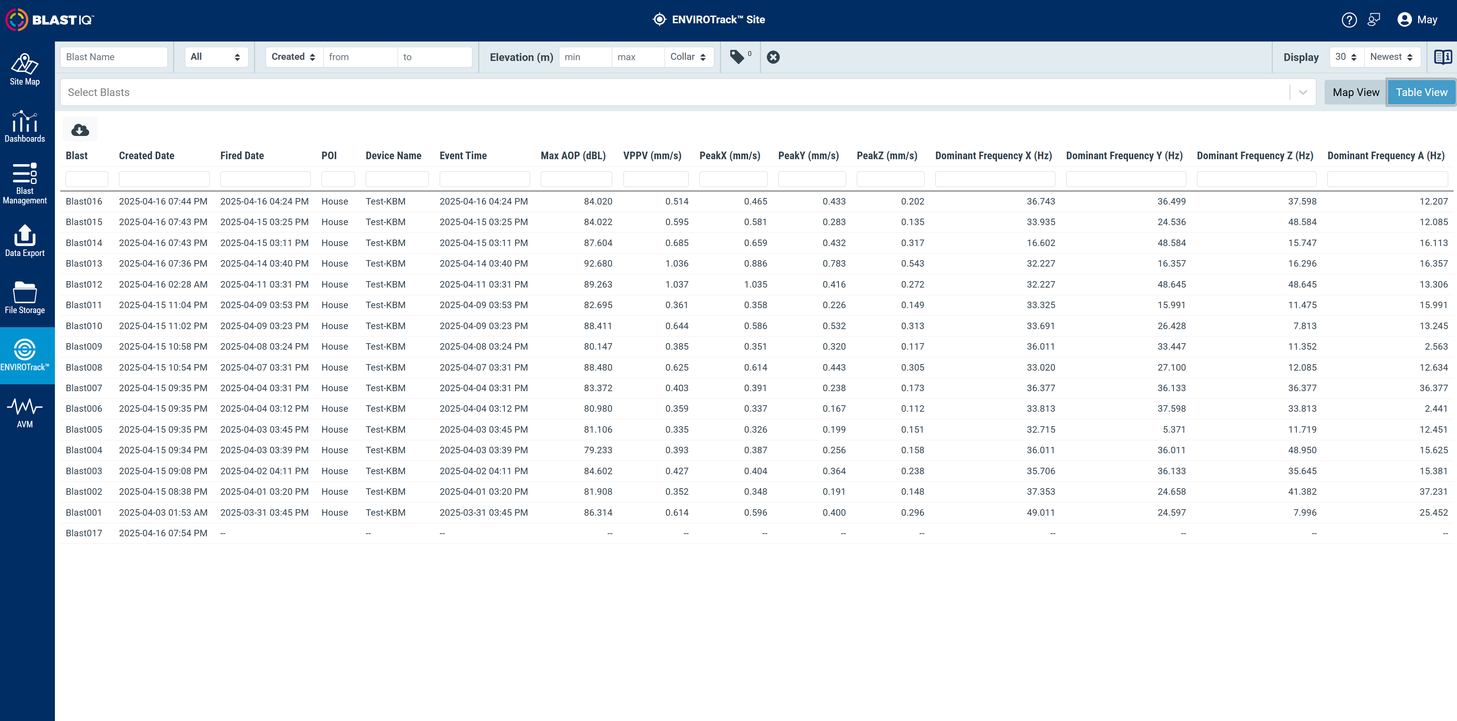Viewport: 1457px width, 721px height.
Task: Select the Blast013 row
Action: (757, 264)
